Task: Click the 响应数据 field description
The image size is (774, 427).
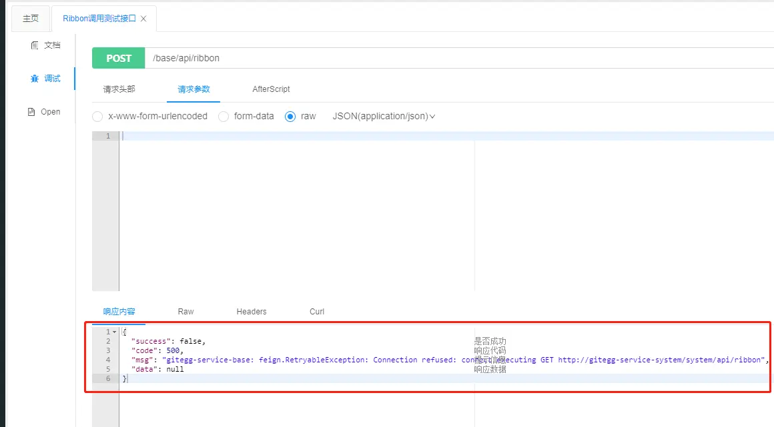Action: (490, 369)
